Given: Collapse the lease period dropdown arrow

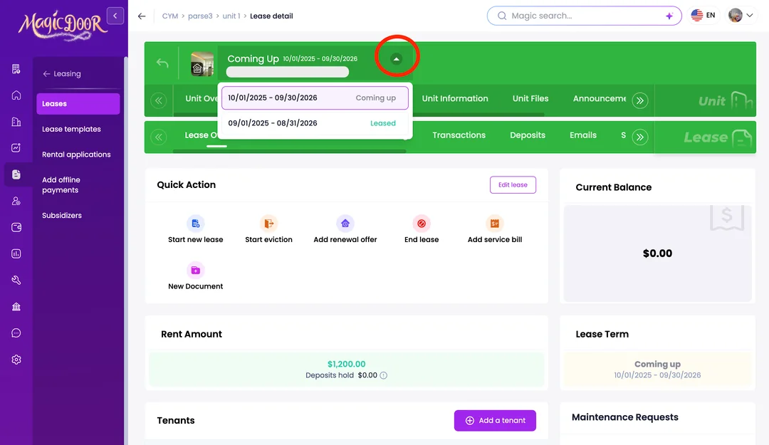Looking at the screenshot, I should (397, 59).
